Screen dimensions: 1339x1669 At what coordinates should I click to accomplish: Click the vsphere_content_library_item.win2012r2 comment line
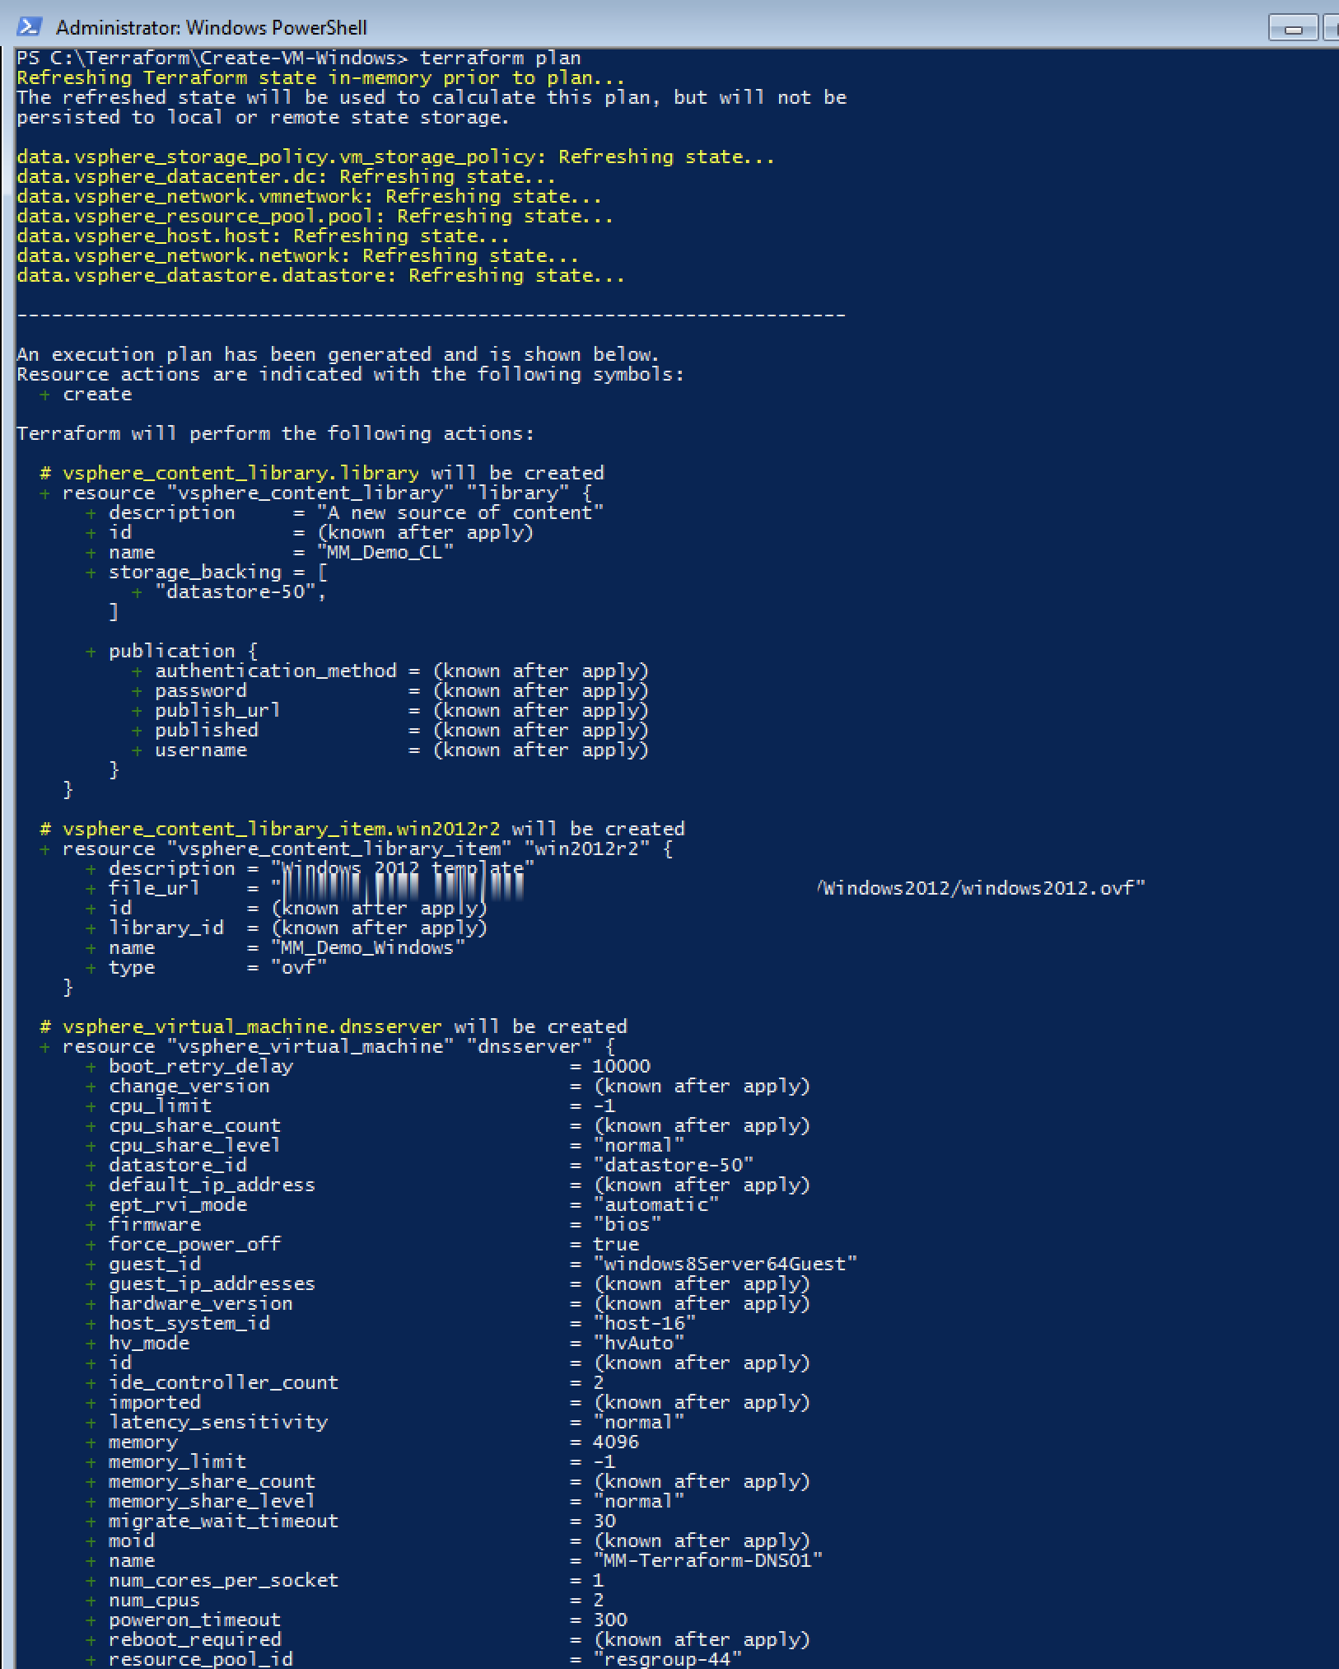[x=362, y=830]
